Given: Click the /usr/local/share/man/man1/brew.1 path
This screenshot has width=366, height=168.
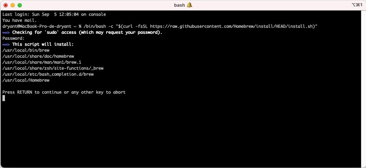Looking at the screenshot, I should (42, 62).
